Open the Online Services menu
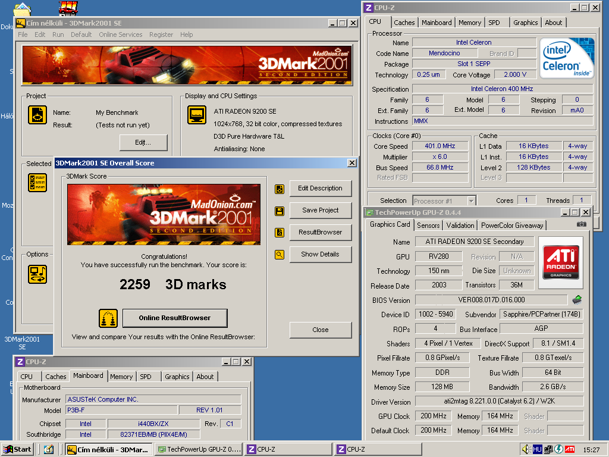This screenshot has height=457, width=609. 120,35
